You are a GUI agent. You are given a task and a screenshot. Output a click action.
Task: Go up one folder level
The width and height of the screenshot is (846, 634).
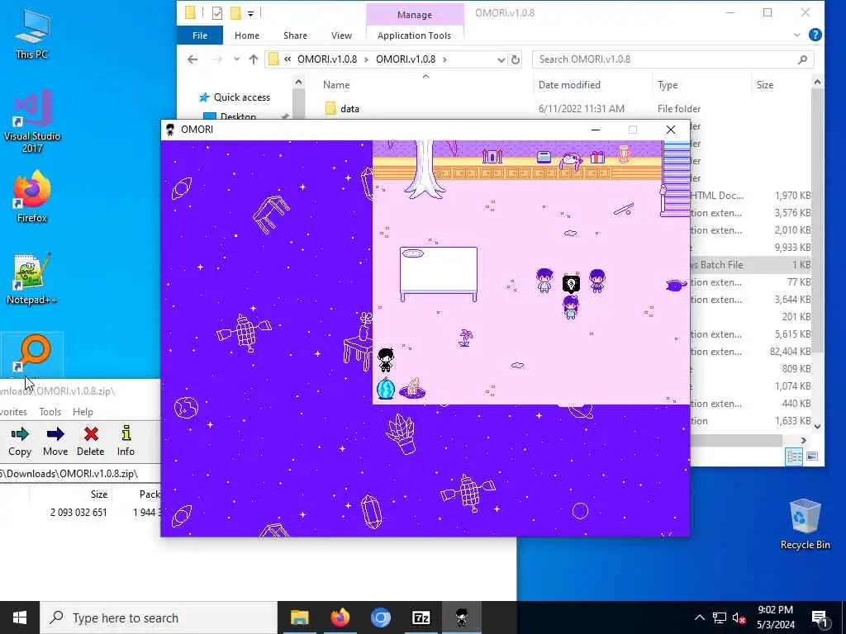click(x=254, y=59)
